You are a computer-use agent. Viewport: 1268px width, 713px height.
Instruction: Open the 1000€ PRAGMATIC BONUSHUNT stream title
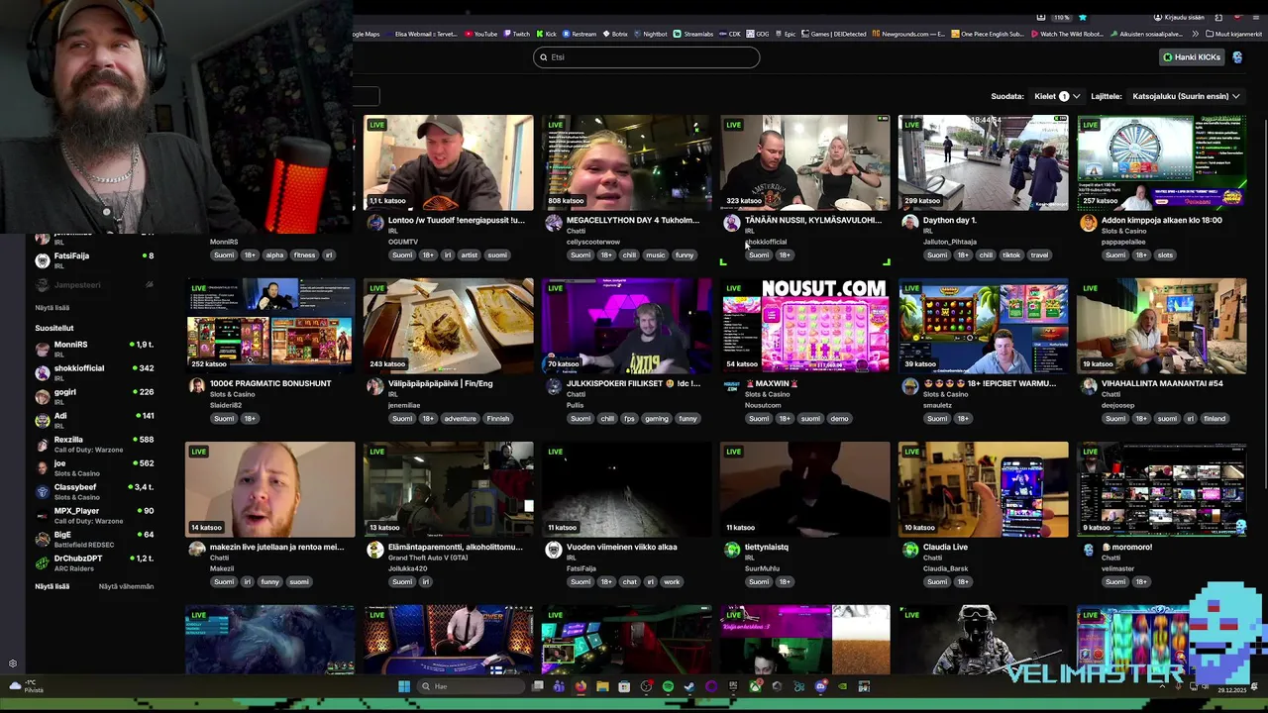(270, 383)
